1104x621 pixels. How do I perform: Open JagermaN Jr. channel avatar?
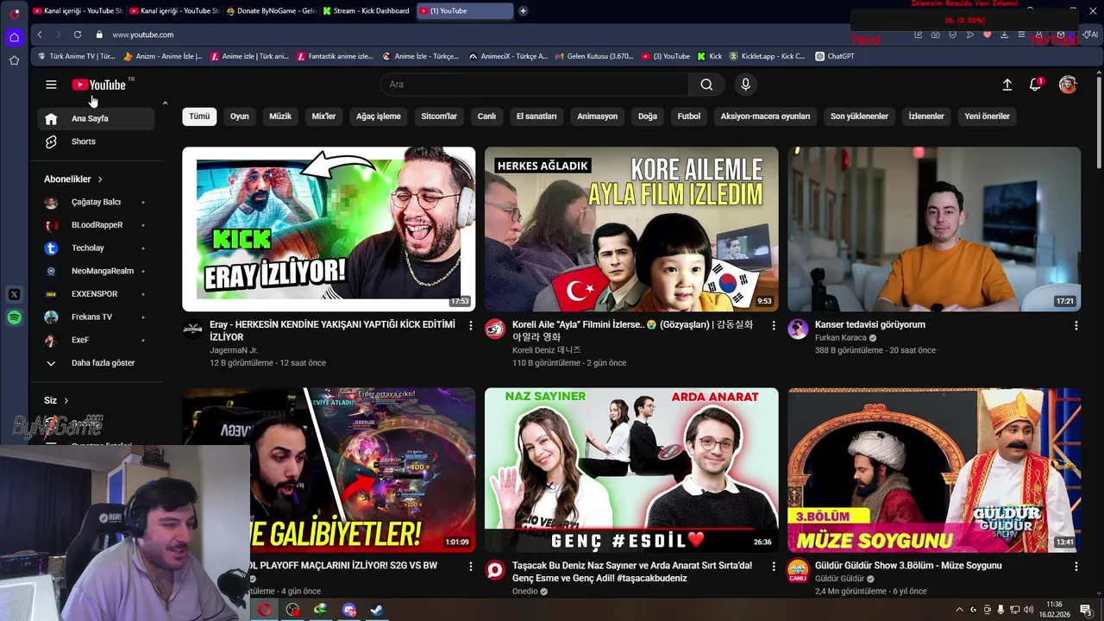tap(192, 329)
